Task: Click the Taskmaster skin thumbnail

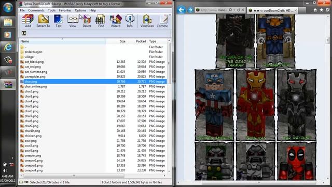Action: (275, 41)
